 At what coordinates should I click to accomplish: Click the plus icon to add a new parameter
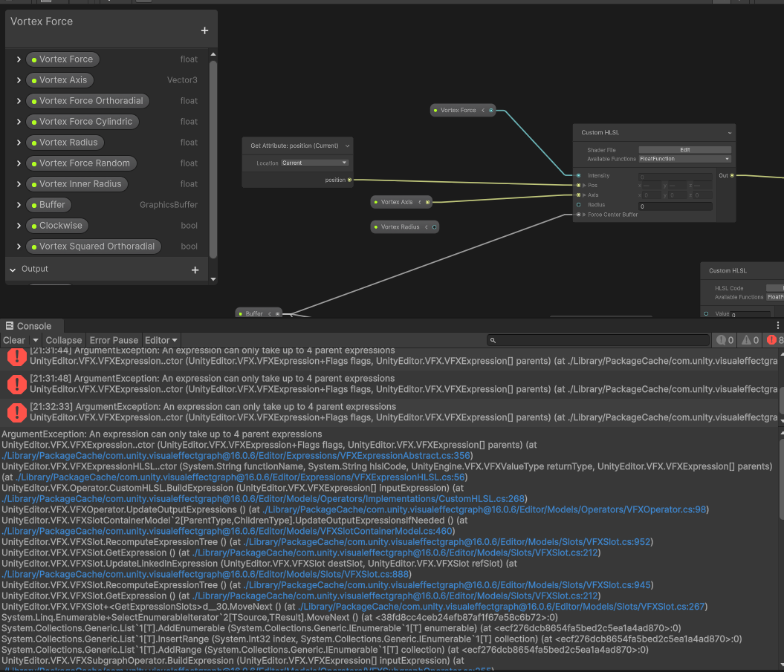tap(204, 30)
